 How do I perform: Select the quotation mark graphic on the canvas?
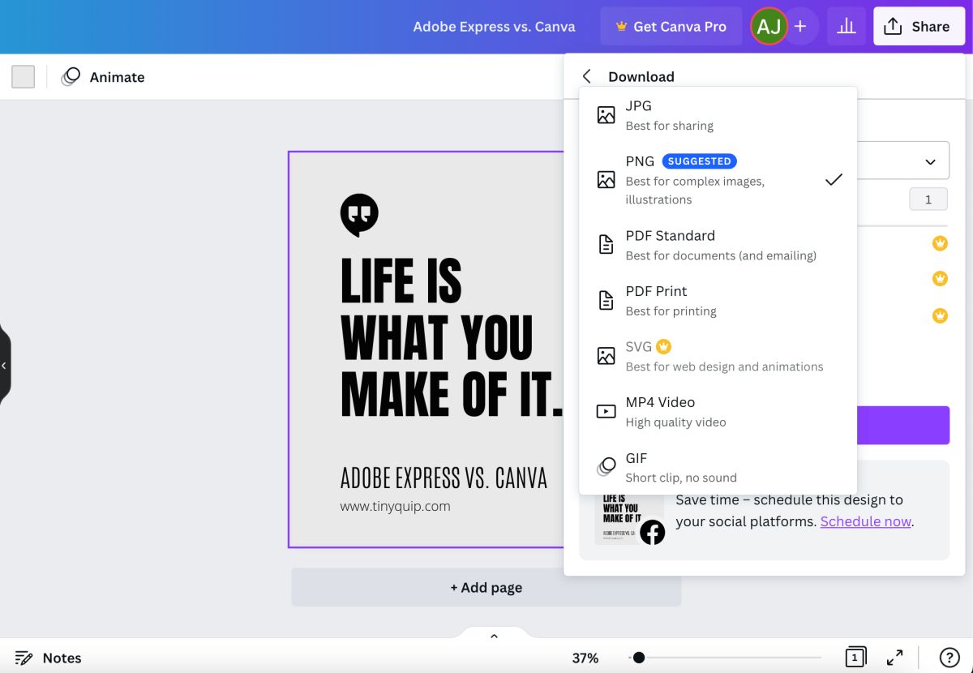(x=359, y=215)
